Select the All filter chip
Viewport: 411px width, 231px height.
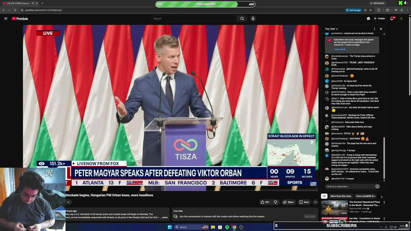pos(324,196)
